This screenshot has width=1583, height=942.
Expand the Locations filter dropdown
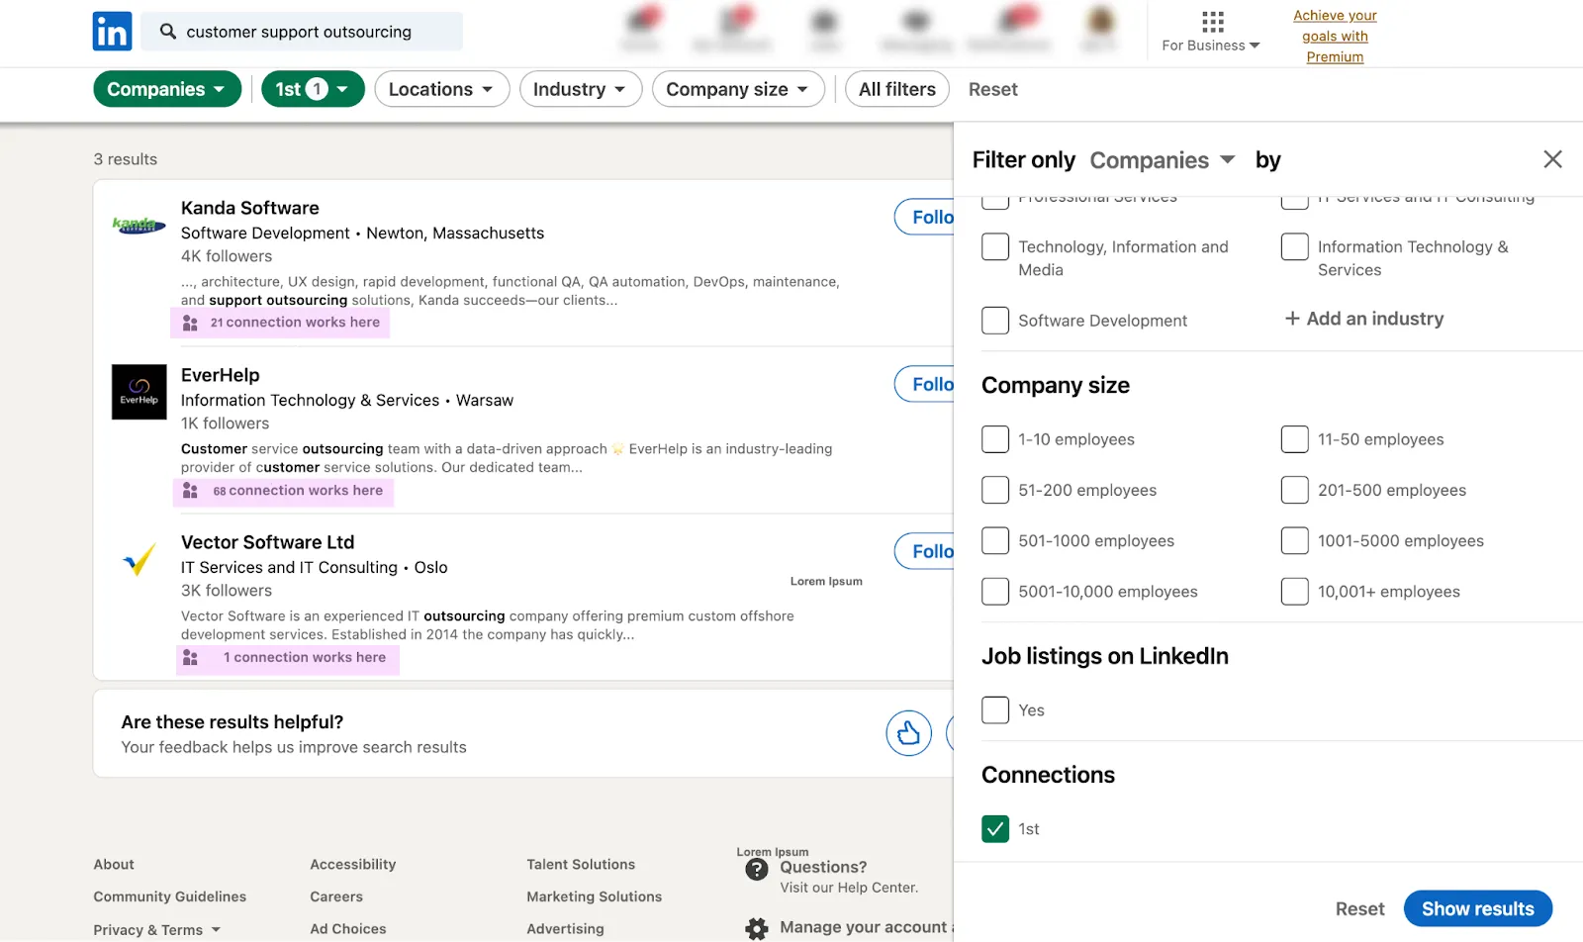(x=441, y=89)
